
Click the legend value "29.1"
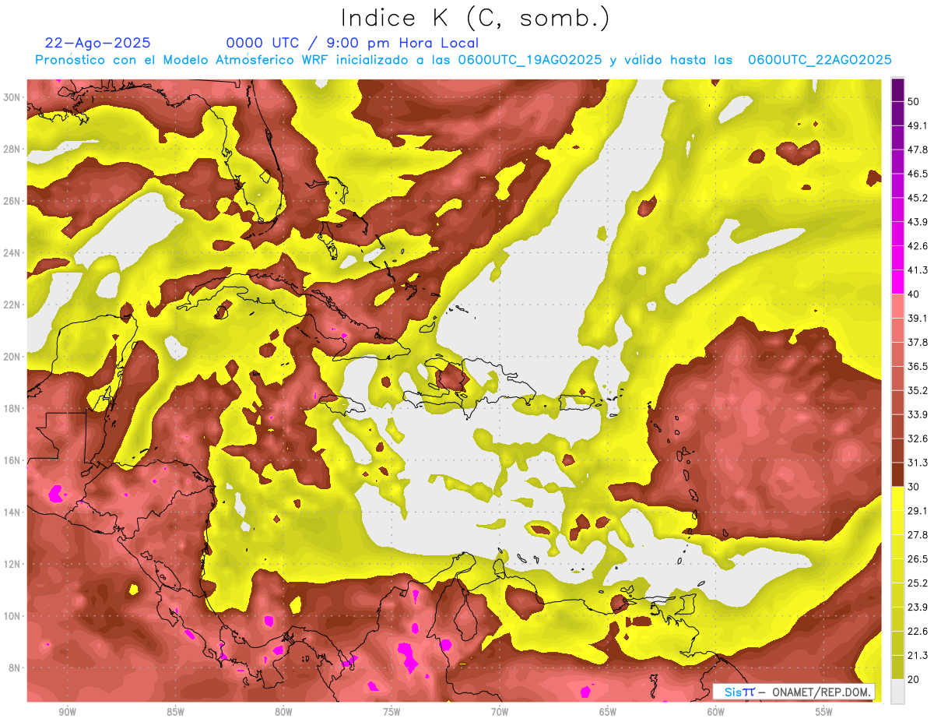pyautogui.click(x=918, y=511)
